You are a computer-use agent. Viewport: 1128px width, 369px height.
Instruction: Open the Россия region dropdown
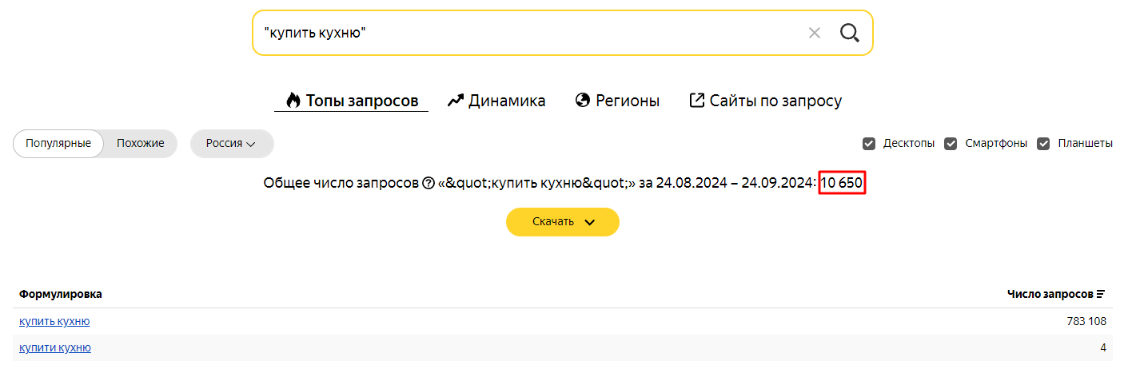point(232,144)
